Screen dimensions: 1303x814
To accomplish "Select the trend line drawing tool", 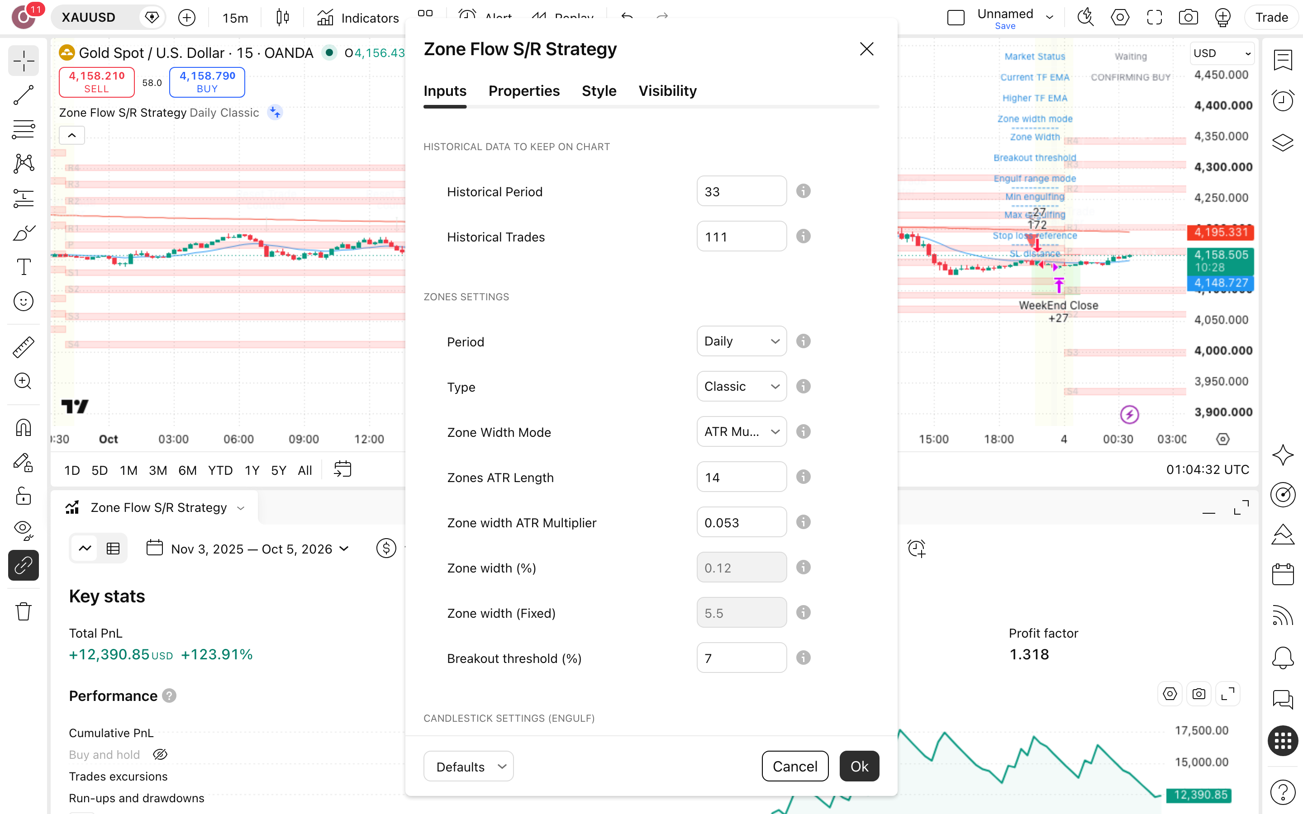I will click(x=23, y=95).
